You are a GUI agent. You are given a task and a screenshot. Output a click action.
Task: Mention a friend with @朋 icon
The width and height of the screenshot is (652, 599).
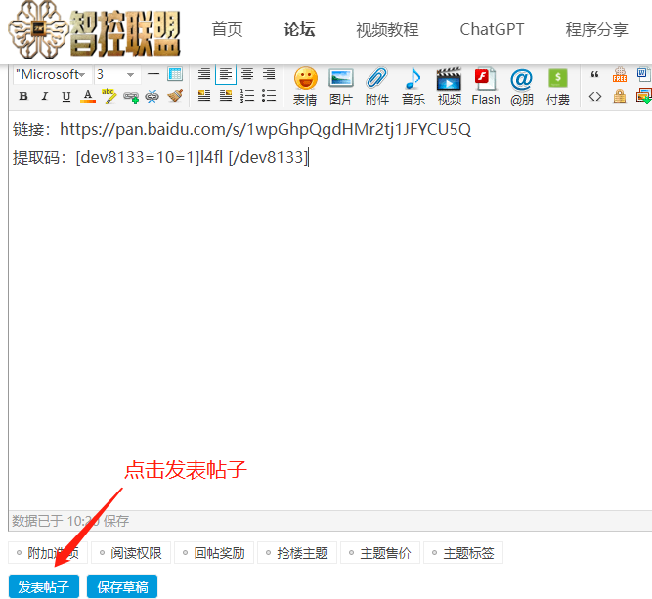522,84
